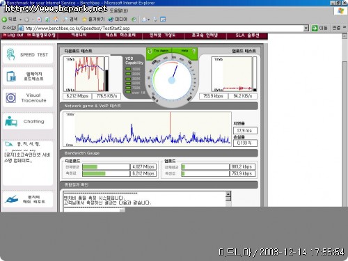This screenshot has height=261, width=348.
Task: Open the first maroon navigation tab after member info
Action: click(x=79, y=35)
